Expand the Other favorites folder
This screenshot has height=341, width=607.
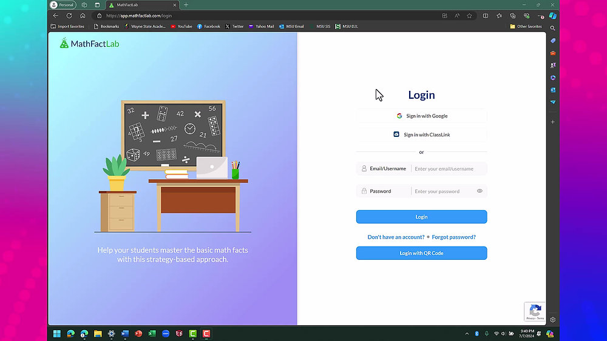click(526, 26)
